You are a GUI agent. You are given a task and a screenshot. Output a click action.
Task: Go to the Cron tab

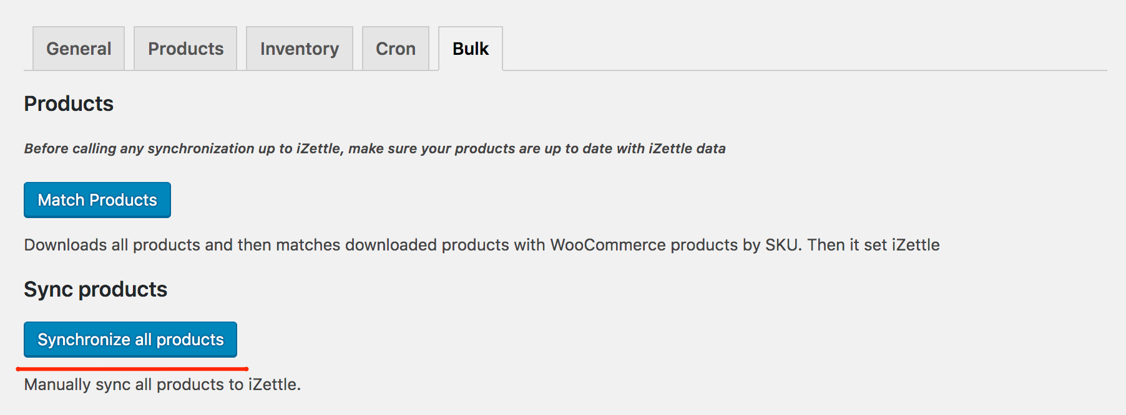396,49
